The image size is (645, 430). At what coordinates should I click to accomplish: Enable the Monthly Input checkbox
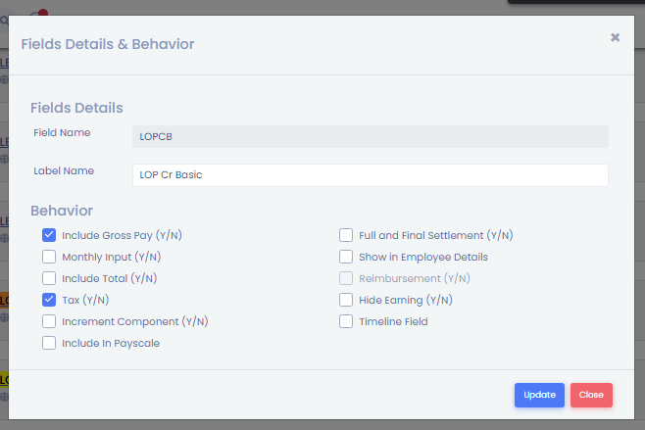(x=49, y=257)
